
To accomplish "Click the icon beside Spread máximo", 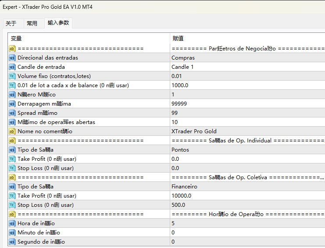I will click(x=12, y=113).
